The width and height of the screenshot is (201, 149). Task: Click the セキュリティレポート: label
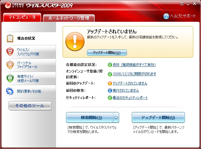click(x=81, y=98)
